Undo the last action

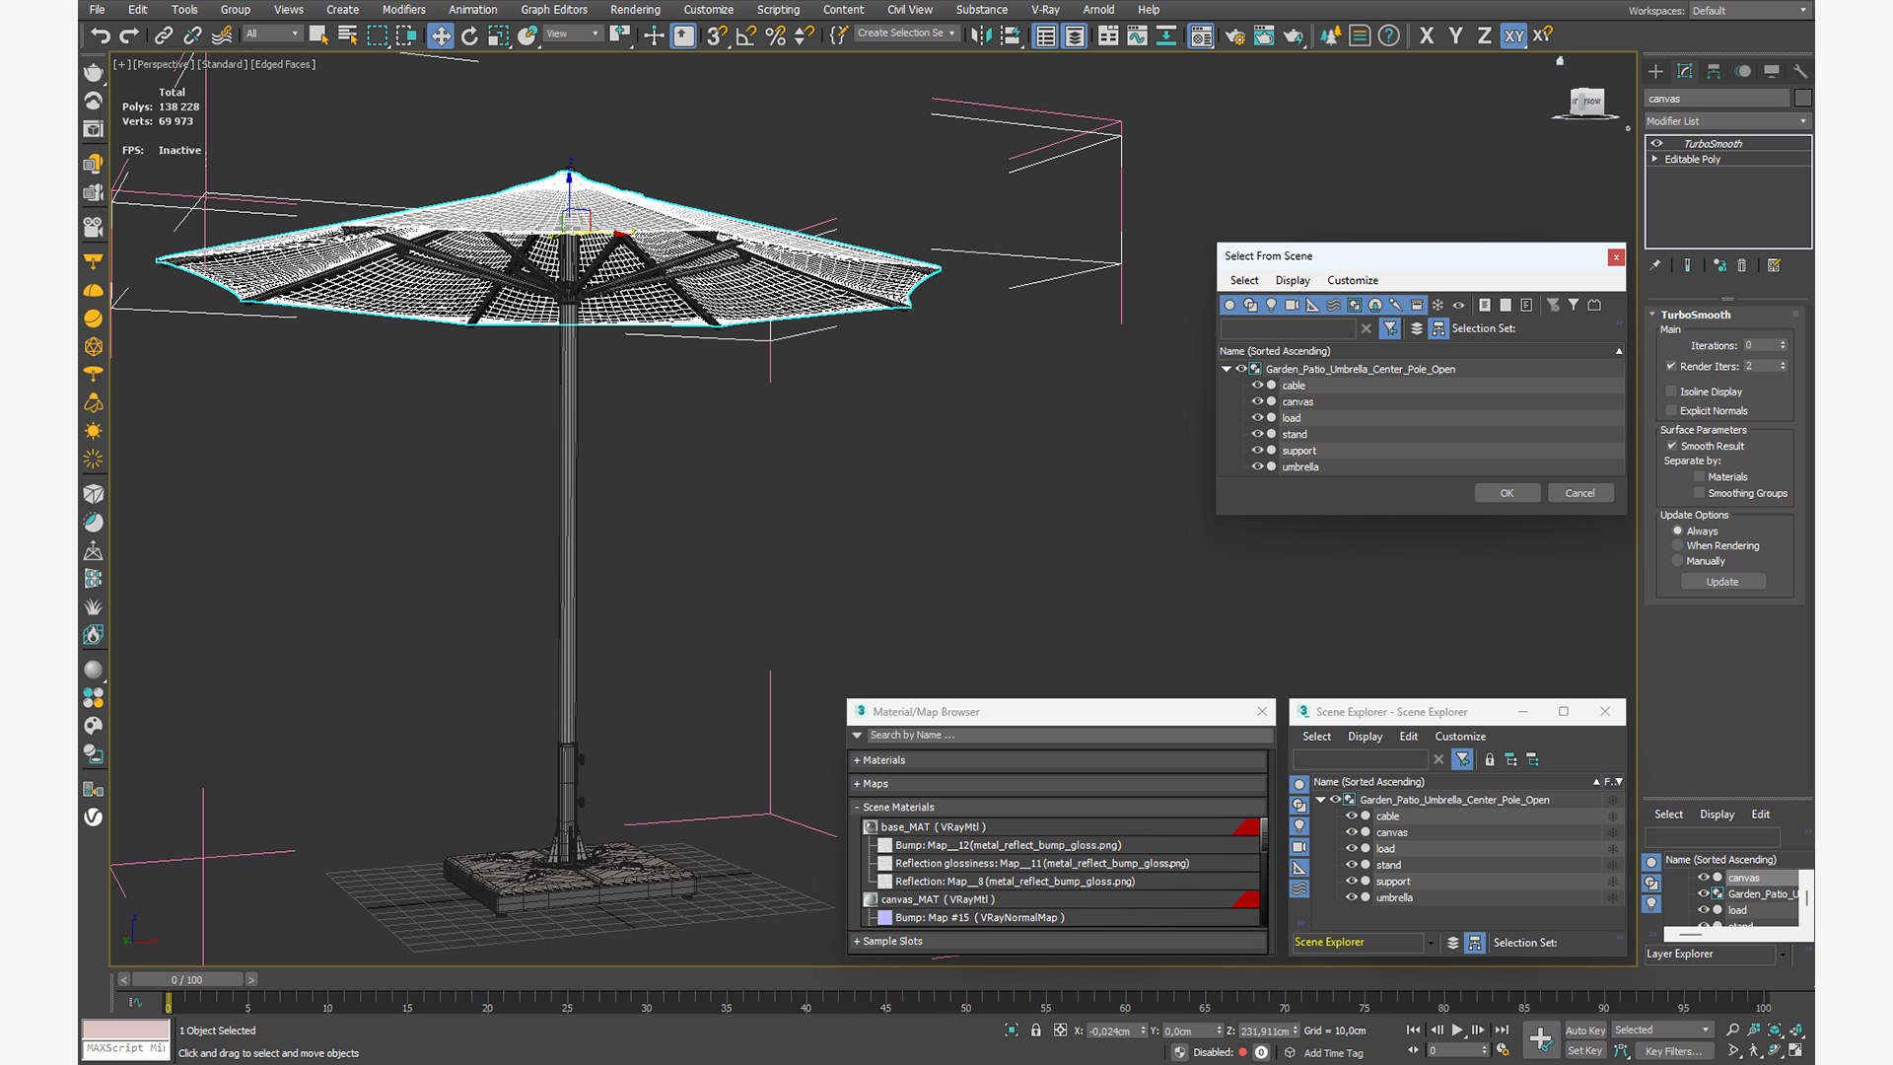tap(101, 35)
